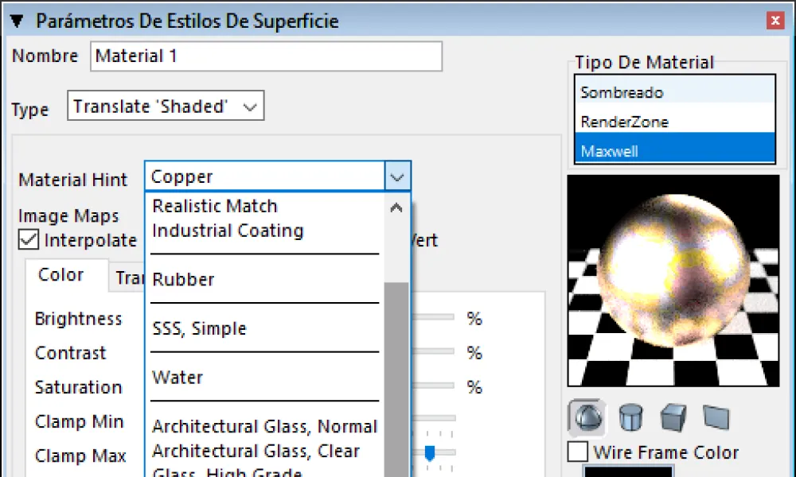The height and width of the screenshot is (477, 796).
Task: Pick SSS, Simple from the list
Action: [199, 329]
